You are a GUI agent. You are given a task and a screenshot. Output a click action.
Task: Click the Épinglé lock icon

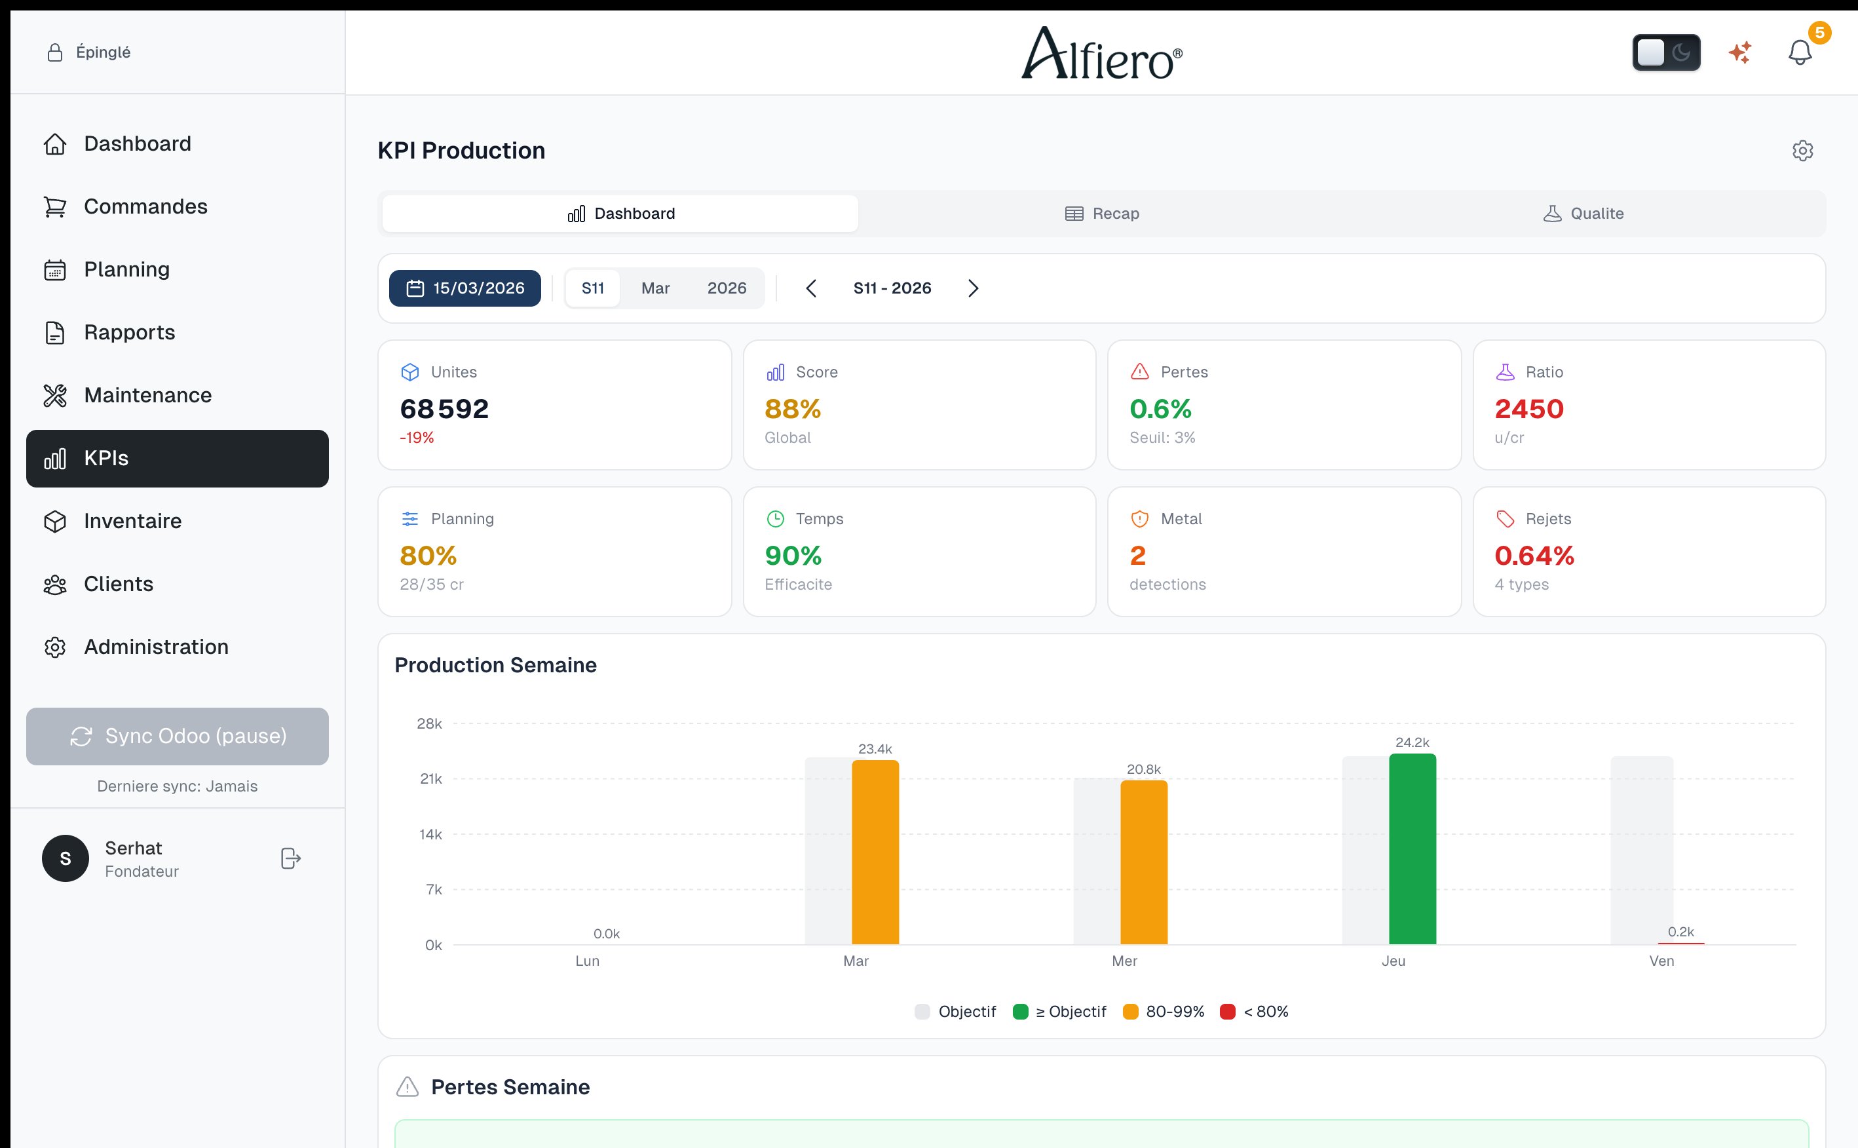click(x=54, y=52)
